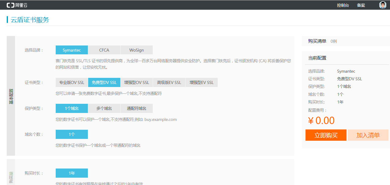Image resolution: width=390 pixels, height=185 pixels.
Task: Click the 免费型DV SSL value in summary
Action: click(349, 79)
